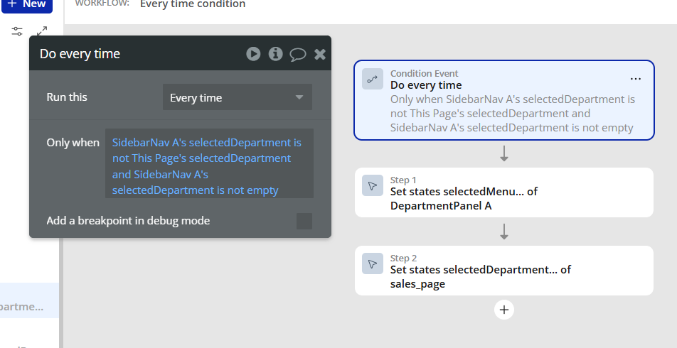Add a new step with the plus button
Viewport: 677px width, 348px height.
[504, 310]
